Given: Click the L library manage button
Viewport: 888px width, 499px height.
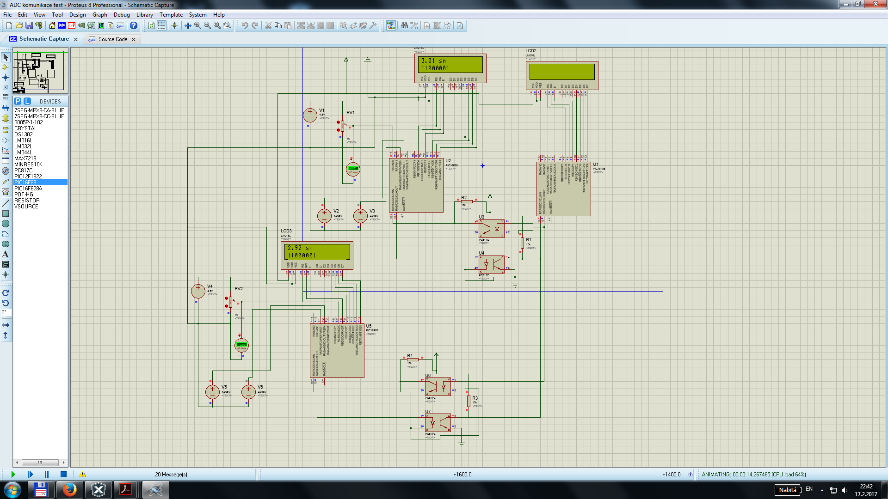Looking at the screenshot, I should point(27,101).
